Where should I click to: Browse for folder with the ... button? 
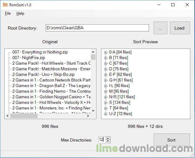click(x=160, y=28)
